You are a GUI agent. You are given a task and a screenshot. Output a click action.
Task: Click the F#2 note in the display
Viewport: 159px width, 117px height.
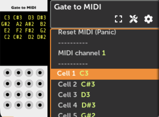point(29,30)
